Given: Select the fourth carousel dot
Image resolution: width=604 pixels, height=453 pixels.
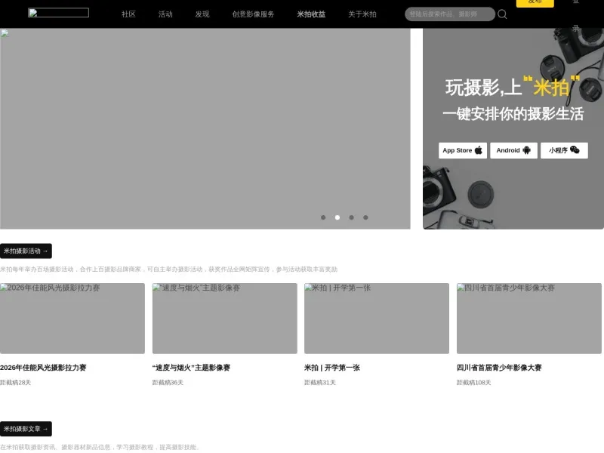Looking at the screenshot, I should [x=365, y=217].
